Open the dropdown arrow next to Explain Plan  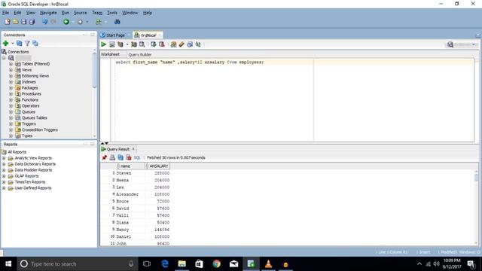point(127,44)
